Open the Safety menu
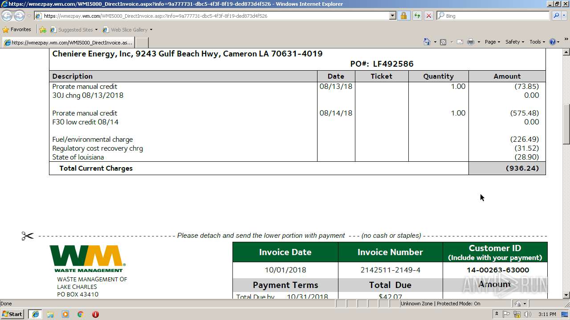 514,42
